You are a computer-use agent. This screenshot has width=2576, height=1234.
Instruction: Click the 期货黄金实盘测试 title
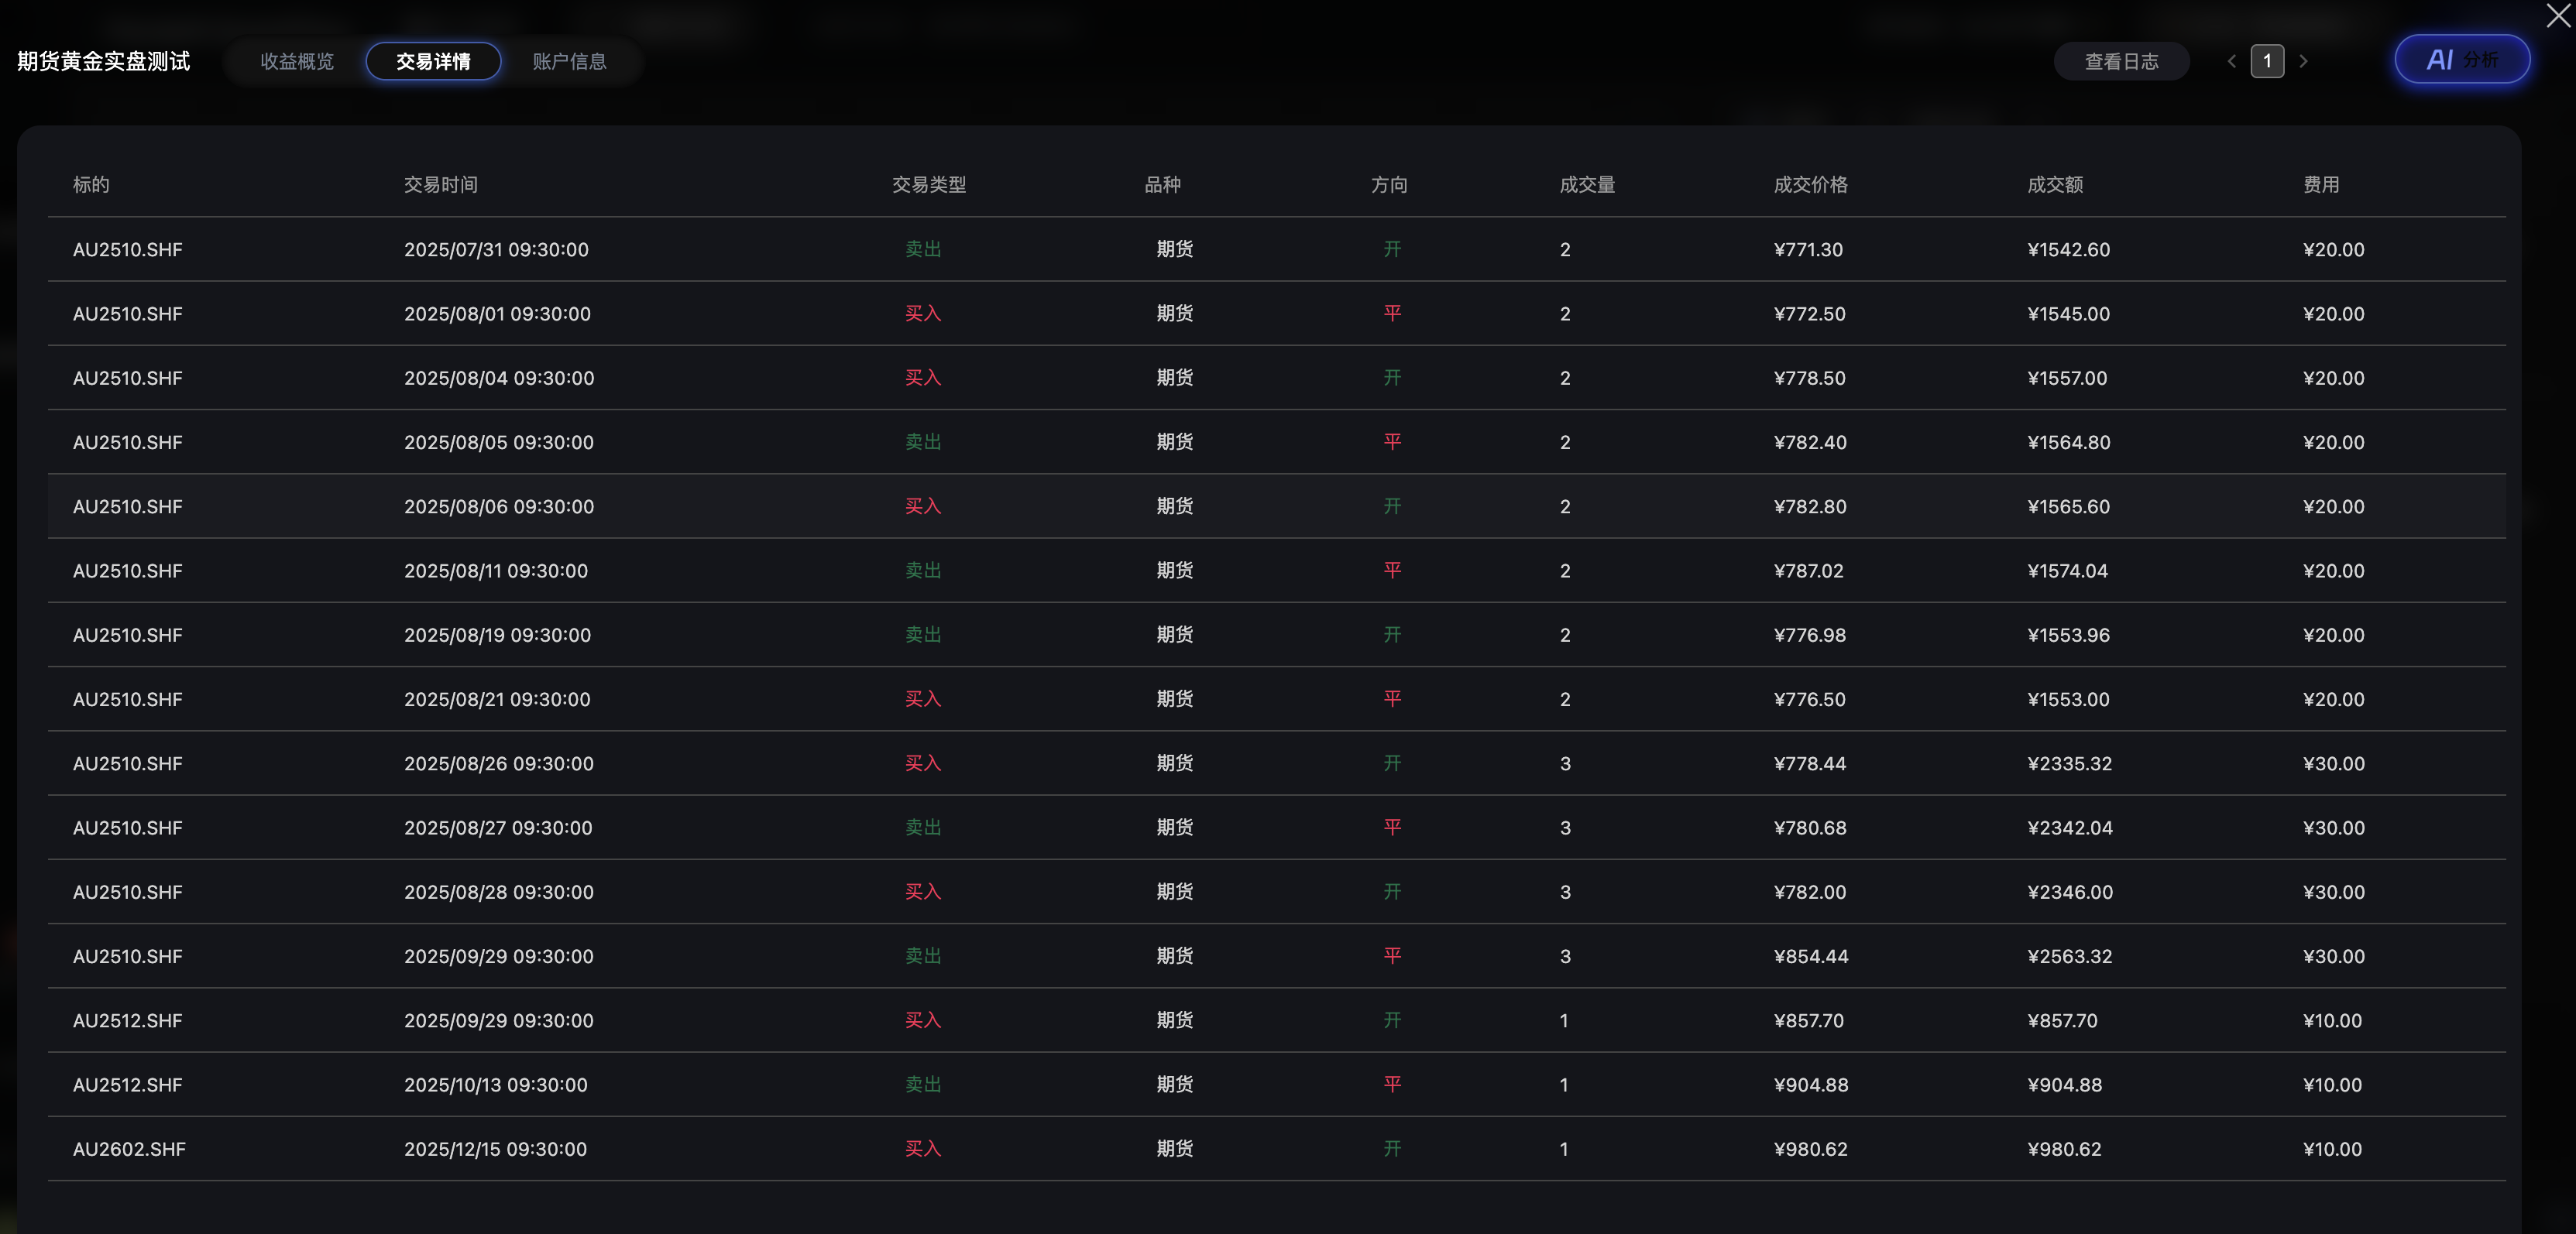pos(104,61)
